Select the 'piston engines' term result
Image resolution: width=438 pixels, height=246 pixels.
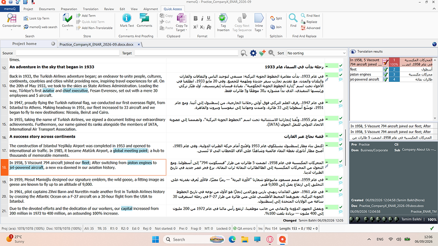coord(391,75)
